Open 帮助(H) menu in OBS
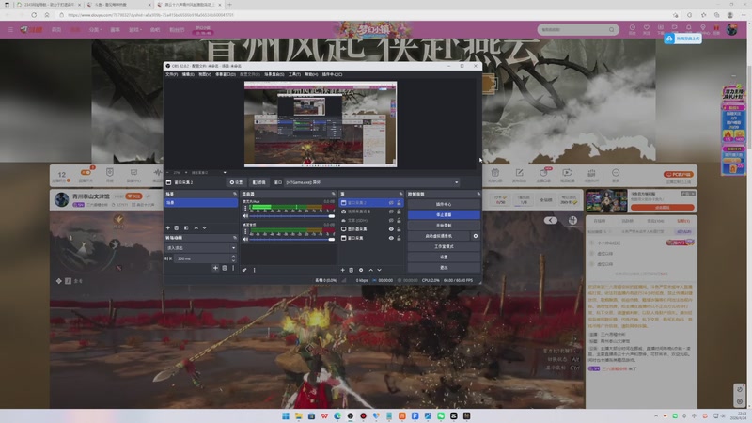The height and width of the screenshot is (423, 752). point(311,74)
